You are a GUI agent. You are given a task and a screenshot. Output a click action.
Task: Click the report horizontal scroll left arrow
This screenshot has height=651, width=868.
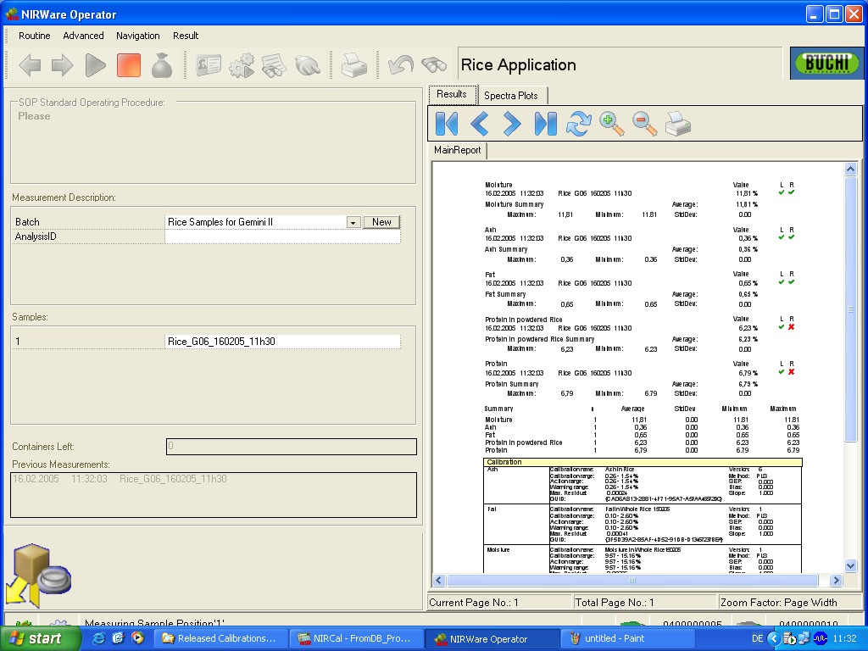439,580
